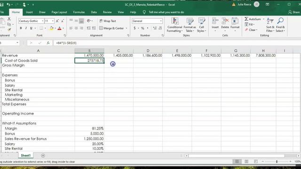Click Decrease Indent icon
Viewport: 301px width, 169px height.
tap(88, 28)
